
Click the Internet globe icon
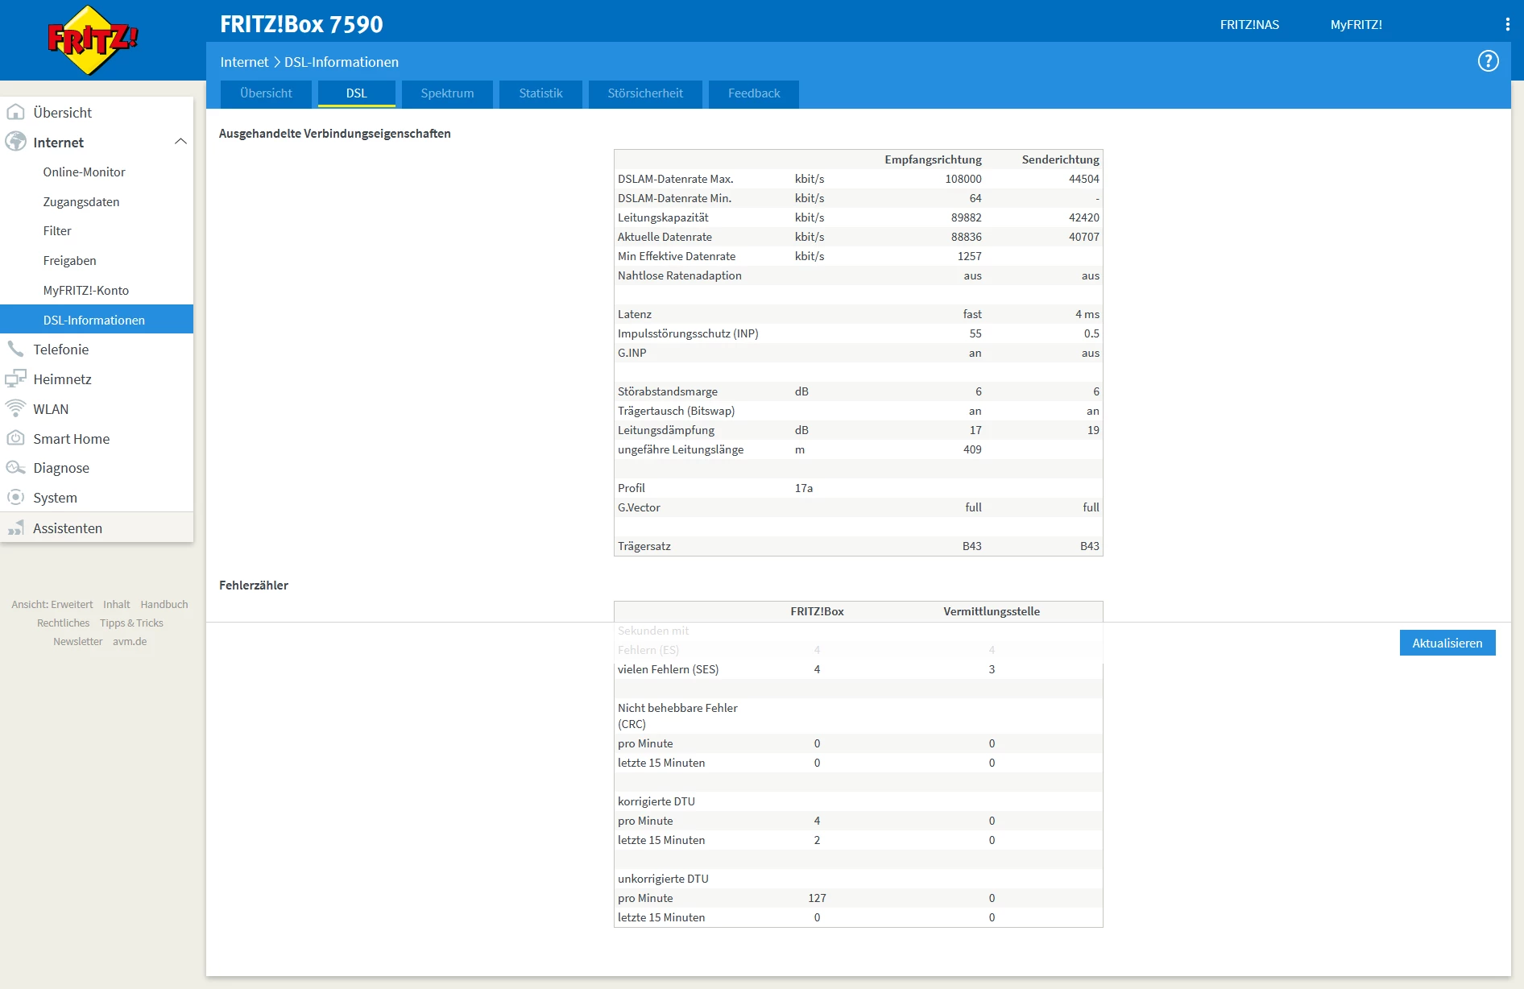15,142
